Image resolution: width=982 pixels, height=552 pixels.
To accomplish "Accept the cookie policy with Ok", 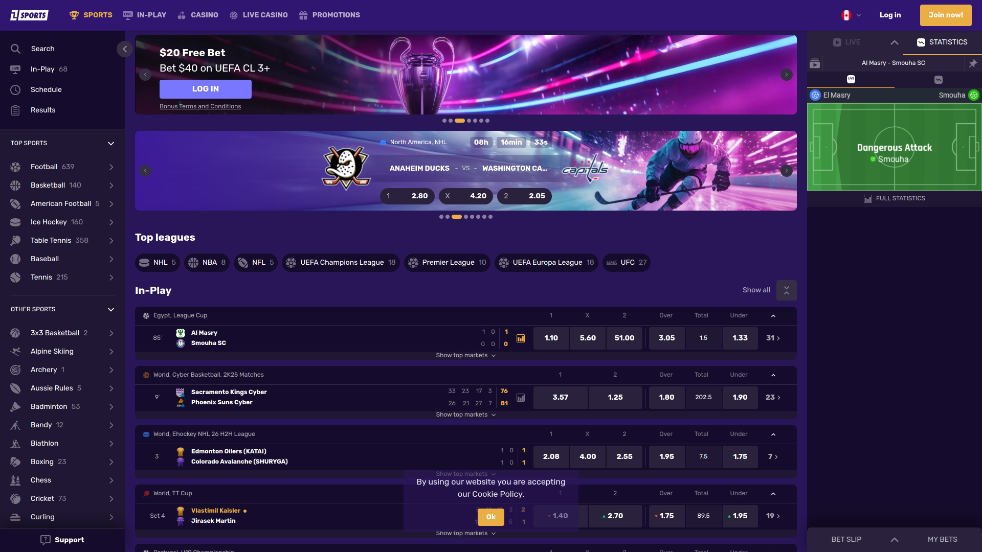I will [x=491, y=517].
